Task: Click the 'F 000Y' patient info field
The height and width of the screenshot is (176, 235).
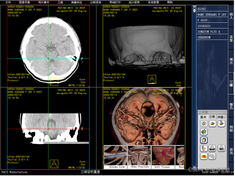Action: tap(212, 20)
